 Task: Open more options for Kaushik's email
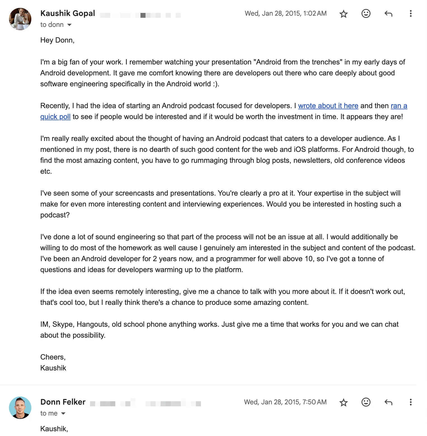click(x=410, y=13)
